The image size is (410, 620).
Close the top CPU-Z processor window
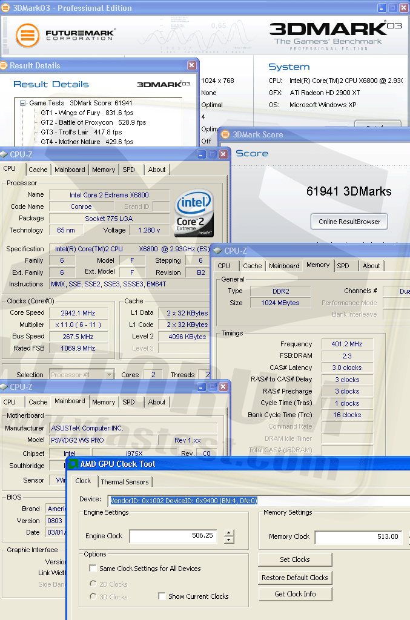[223, 154]
